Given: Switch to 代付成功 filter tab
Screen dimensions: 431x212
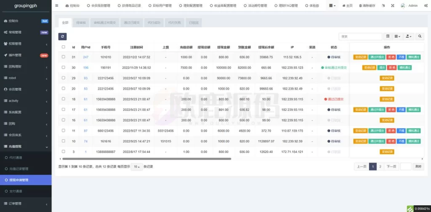Looking at the screenshot, I should point(154,23).
